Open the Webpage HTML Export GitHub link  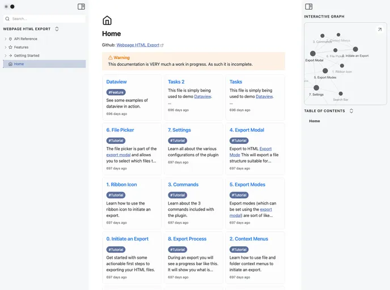coord(138,45)
